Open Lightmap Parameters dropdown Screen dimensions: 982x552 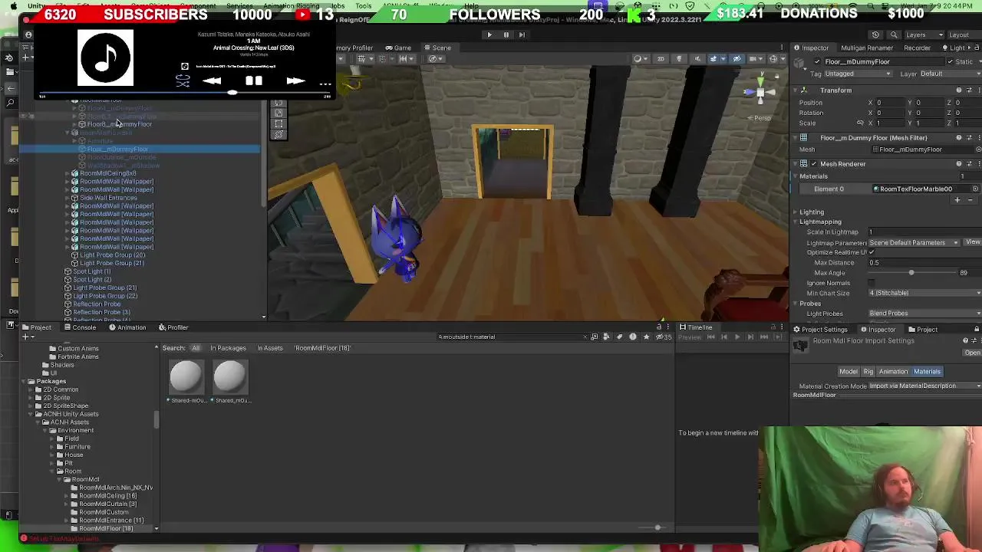914,243
